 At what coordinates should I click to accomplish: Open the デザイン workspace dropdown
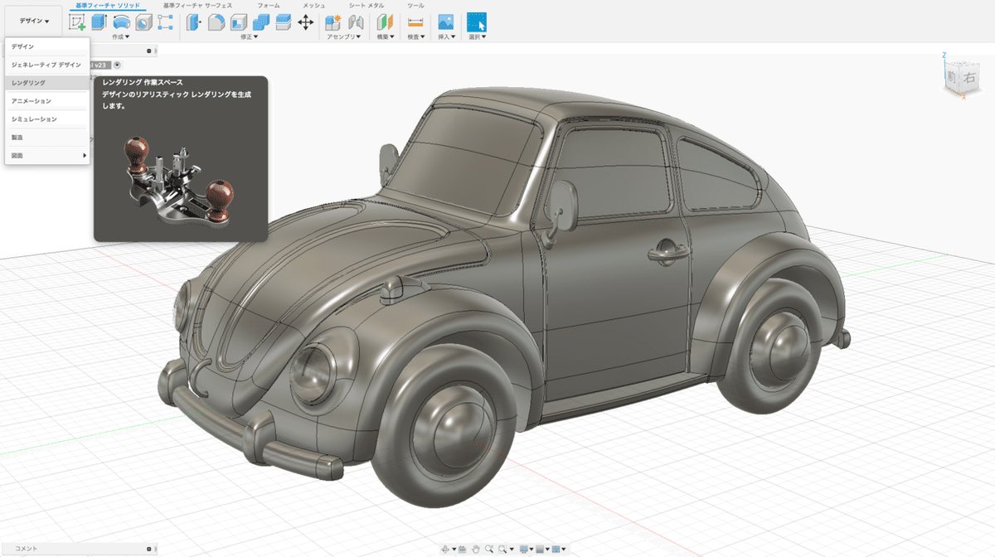point(34,21)
